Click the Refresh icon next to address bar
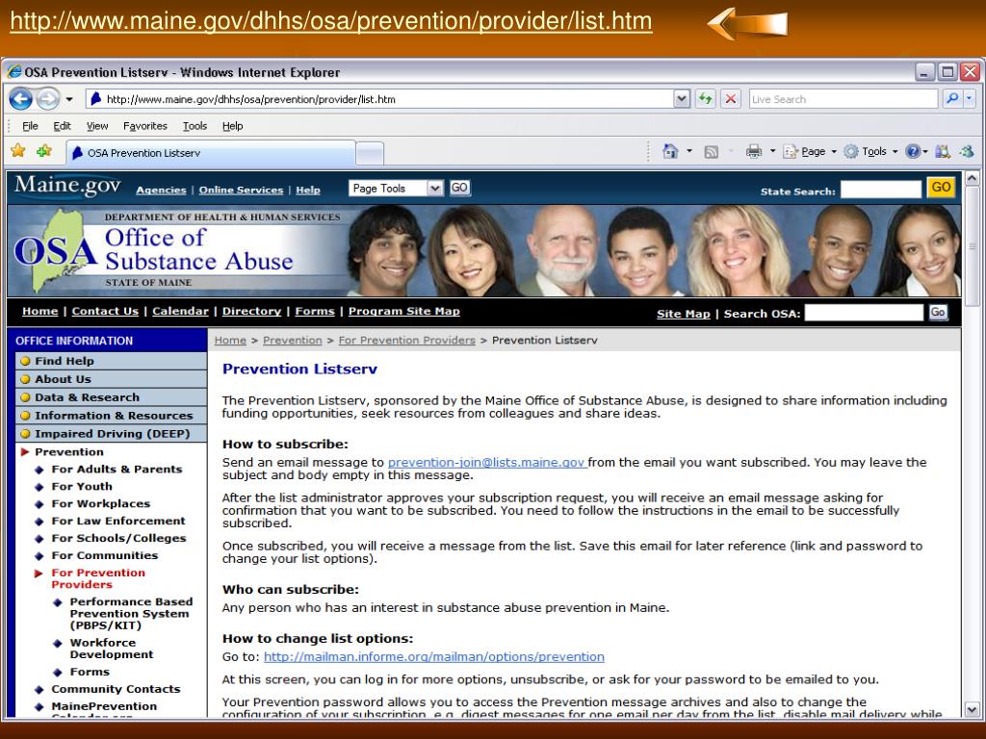 (x=706, y=99)
